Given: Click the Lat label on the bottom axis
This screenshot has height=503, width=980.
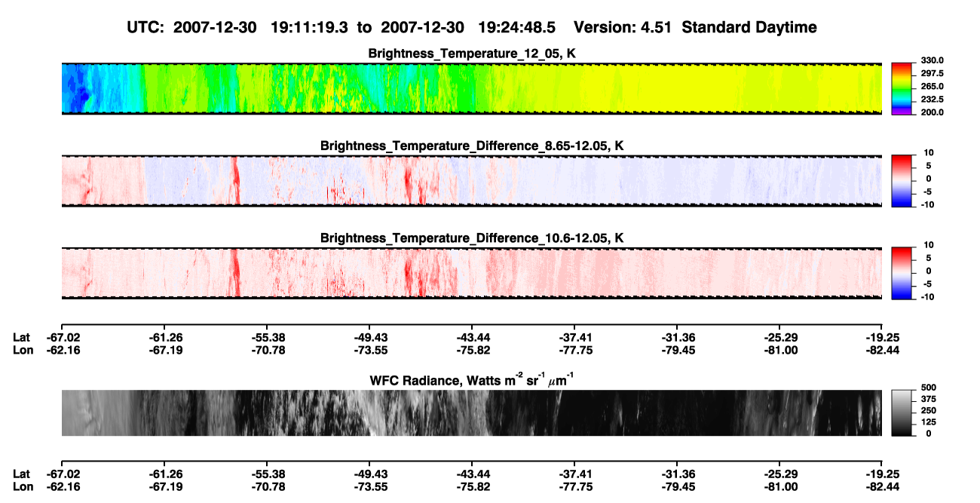Looking at the screenshot, I should point(22,474).
